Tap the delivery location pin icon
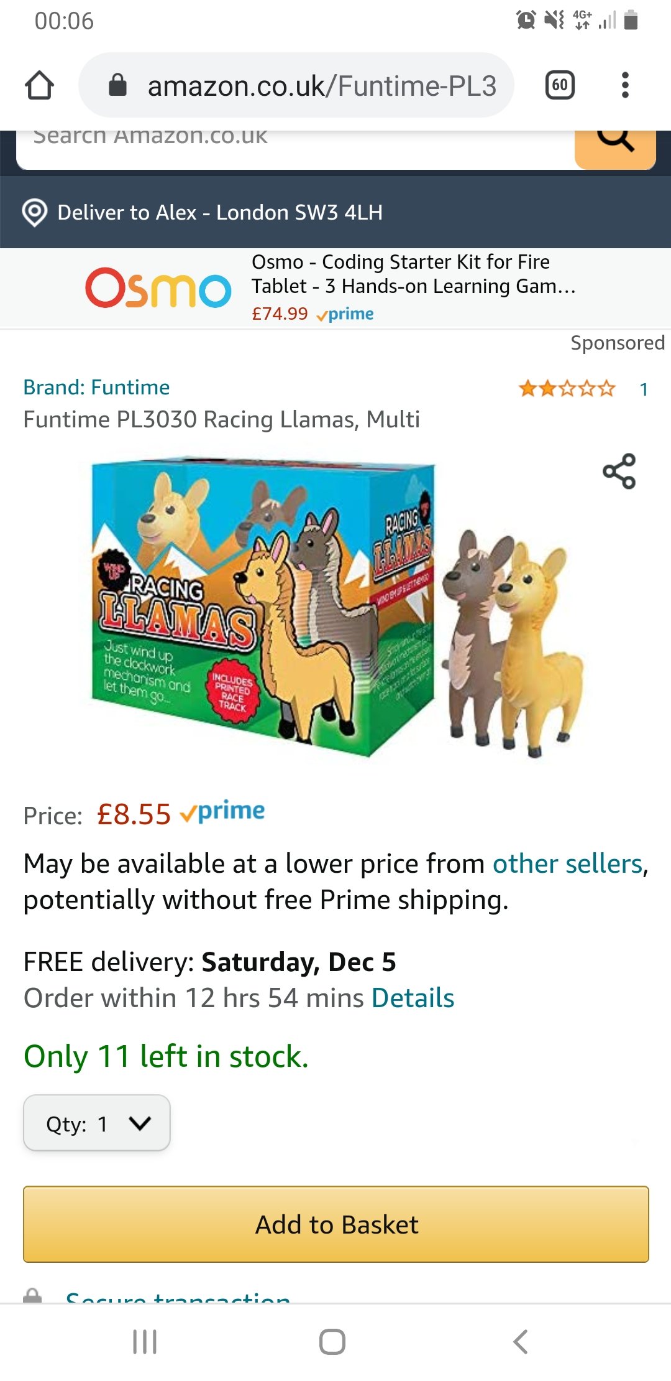 tap(35, 213)
